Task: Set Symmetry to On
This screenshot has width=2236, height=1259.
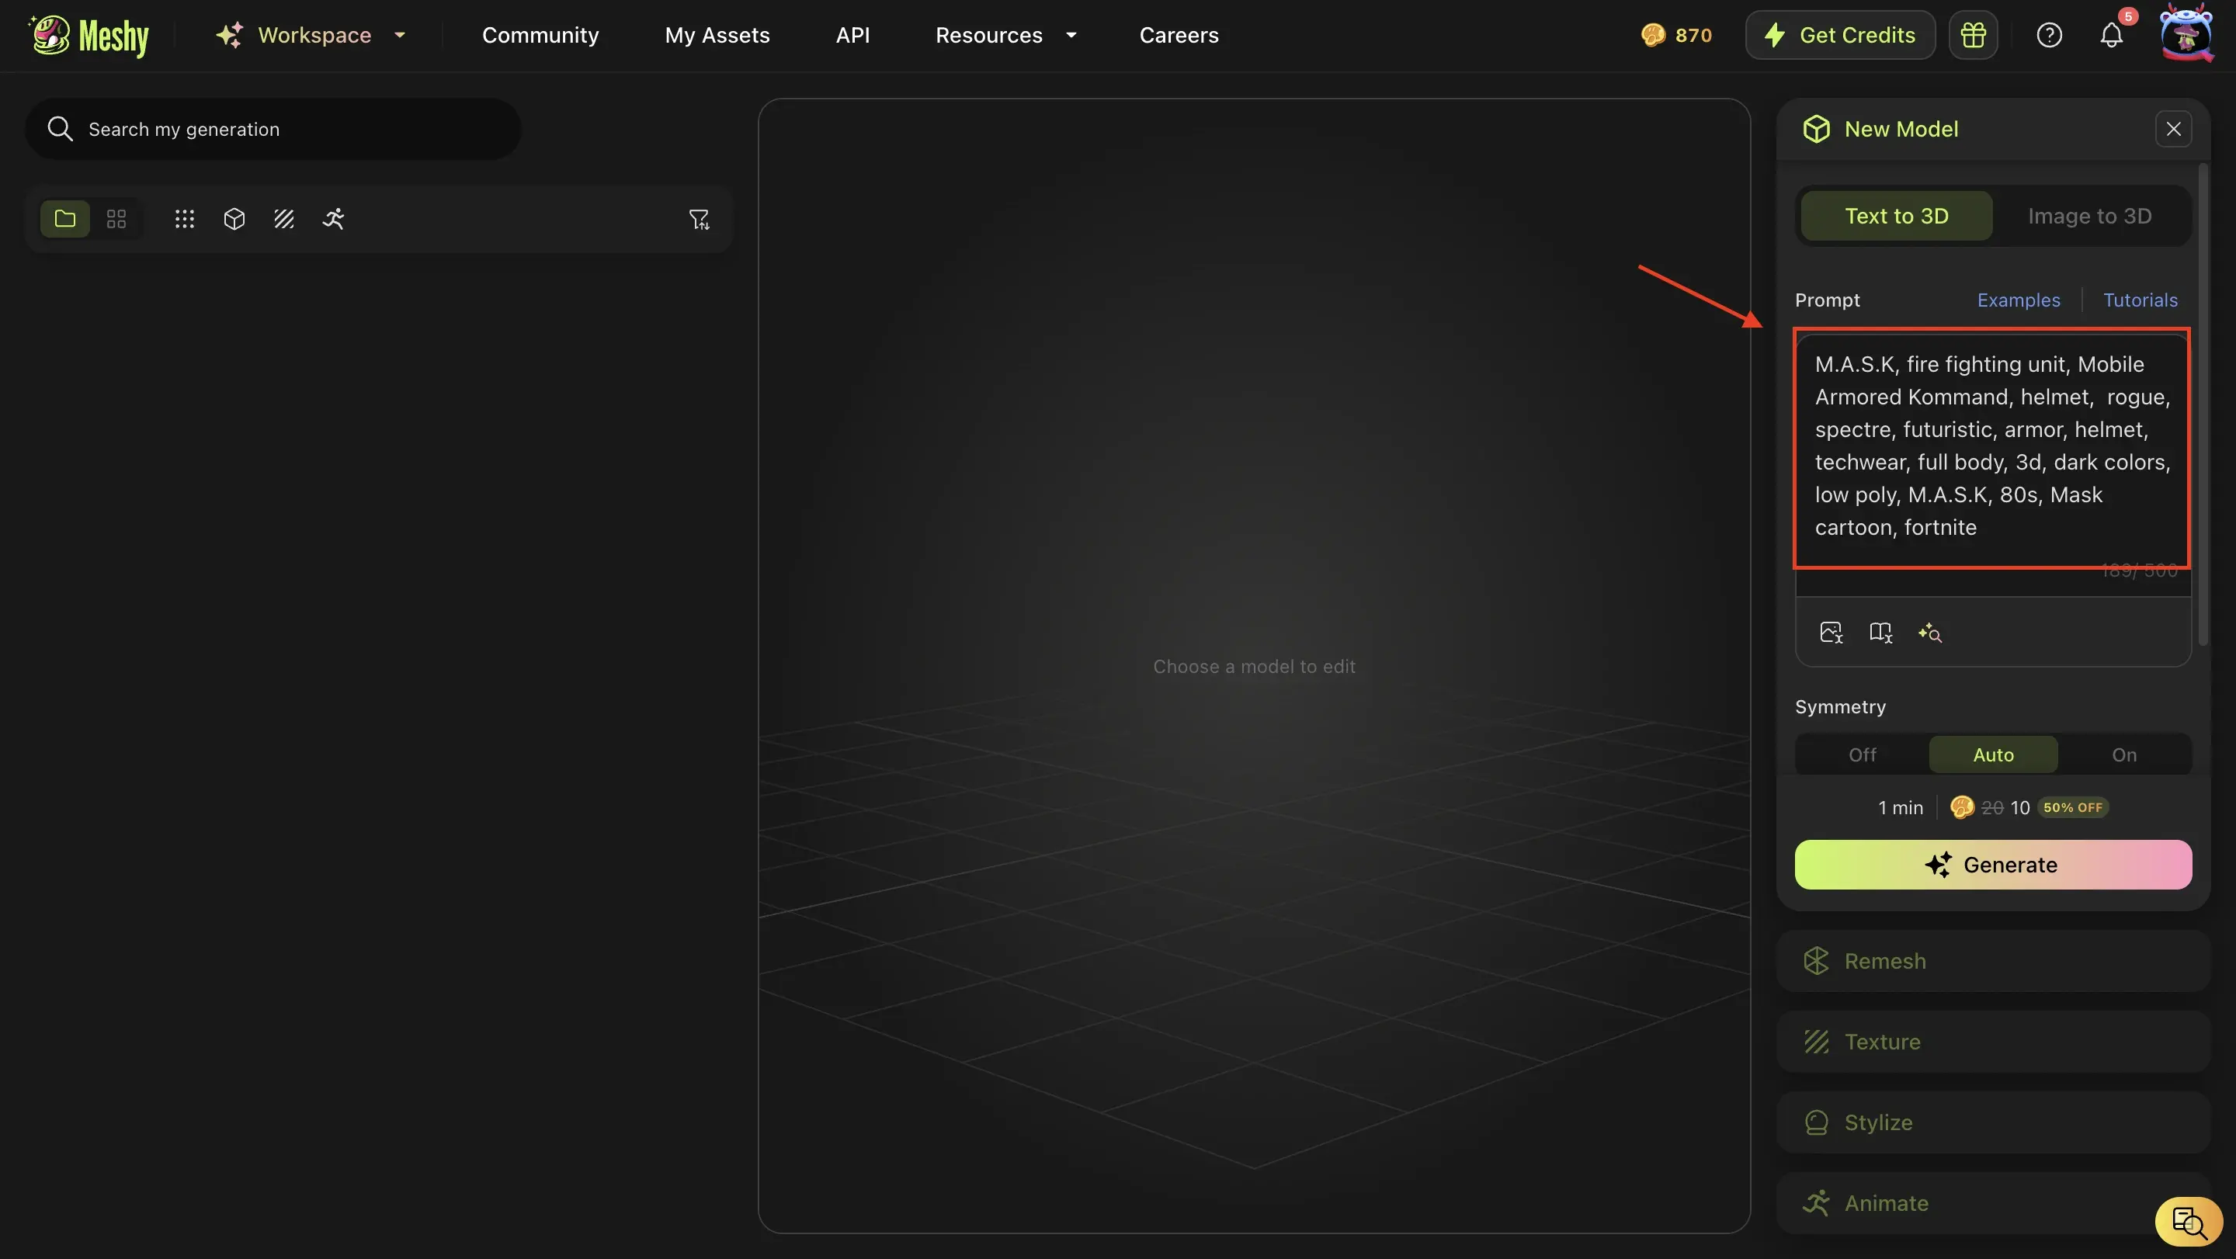Action: (2123, 755)
